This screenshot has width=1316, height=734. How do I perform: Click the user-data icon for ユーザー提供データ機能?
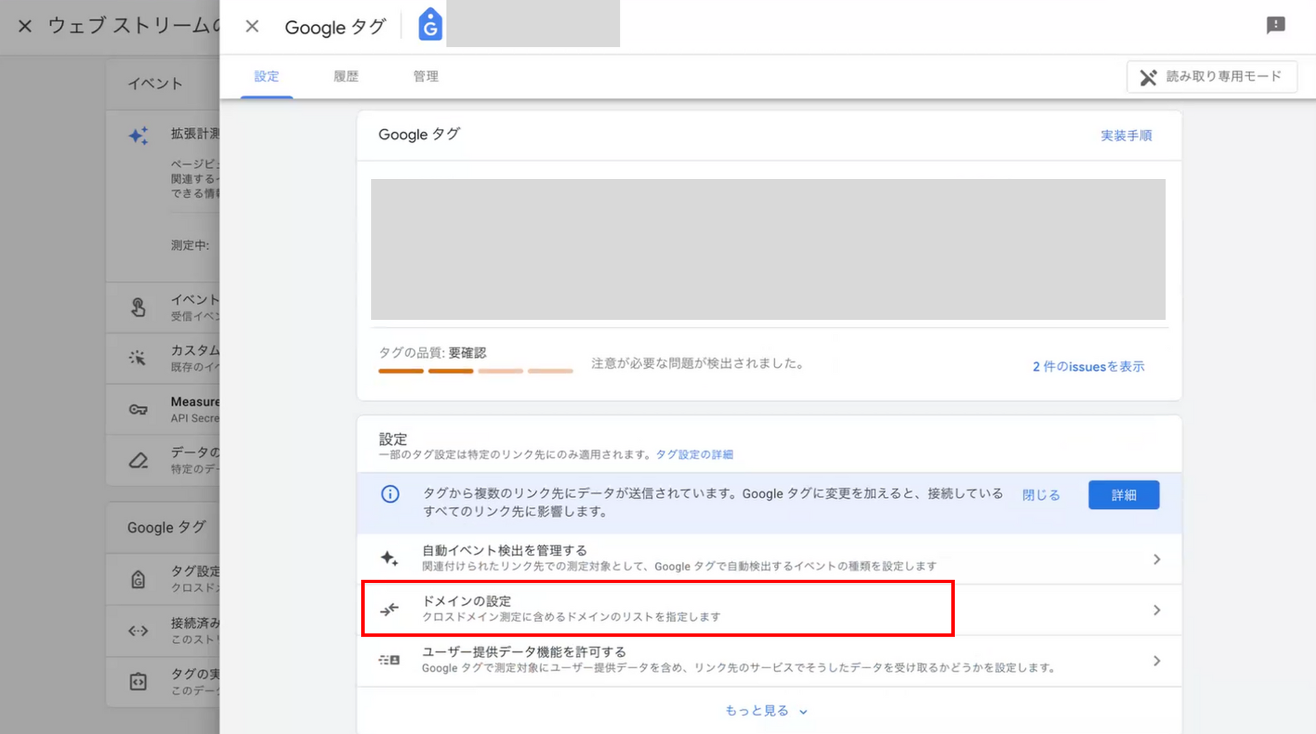[x=389, y=660]
